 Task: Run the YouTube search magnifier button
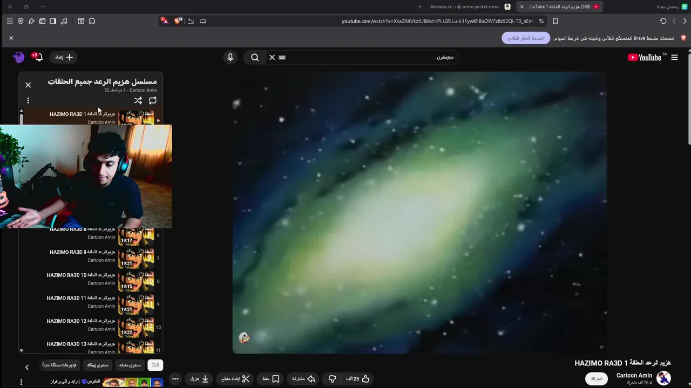tap(255, 57)
